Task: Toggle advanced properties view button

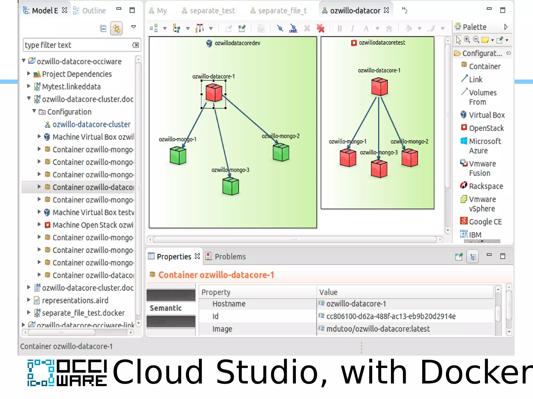Action: click(x=473, y=257)
